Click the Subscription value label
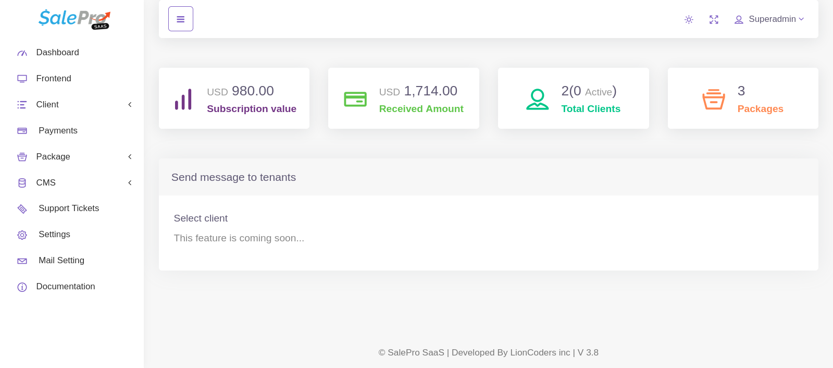This screenshot has height=368, width=833. [252, 109]
